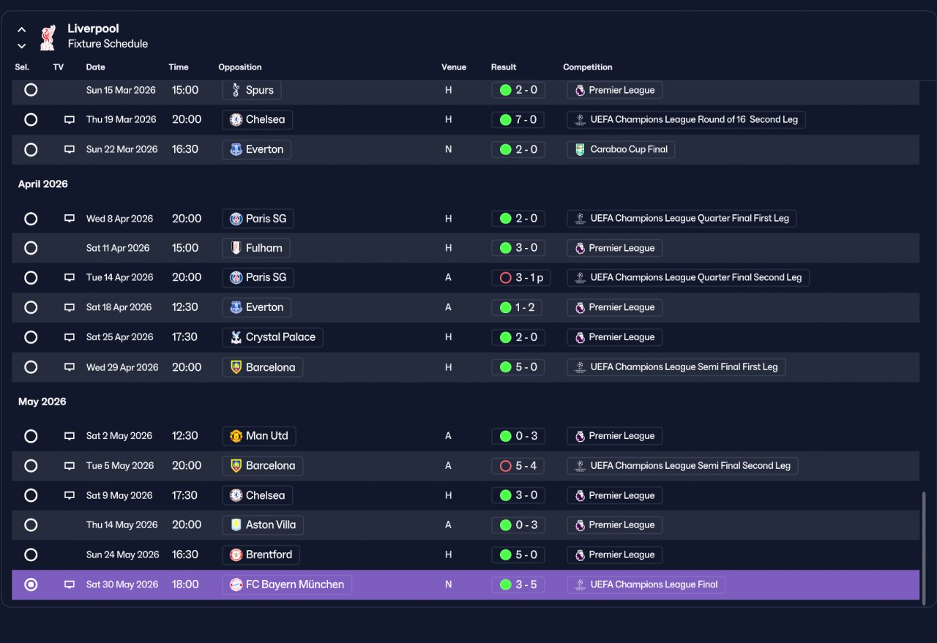This screenshot has height=643, width=937.
Task: Click the April 2026 month heading
Action: pos(43,184)
